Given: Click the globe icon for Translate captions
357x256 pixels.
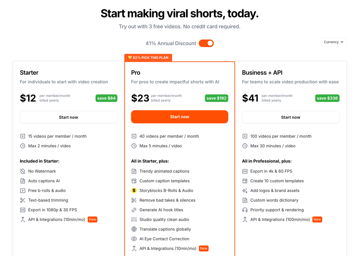Looking at the screenshot, I should [134, 229].
